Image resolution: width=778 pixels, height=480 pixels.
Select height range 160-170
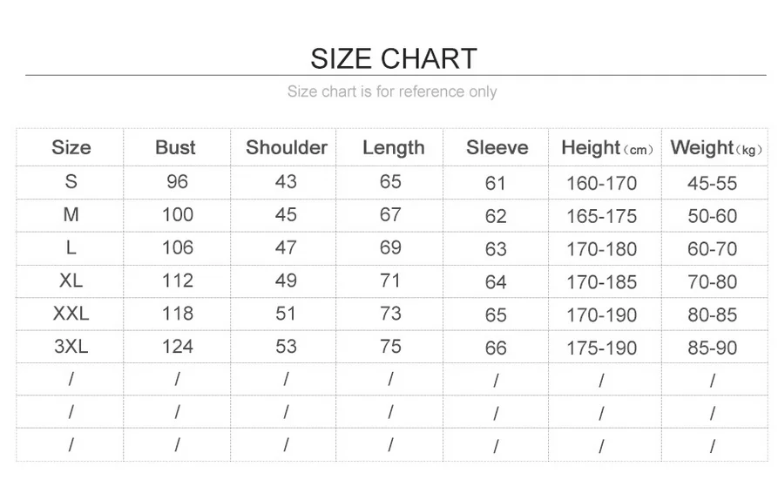tap(601, 184)
